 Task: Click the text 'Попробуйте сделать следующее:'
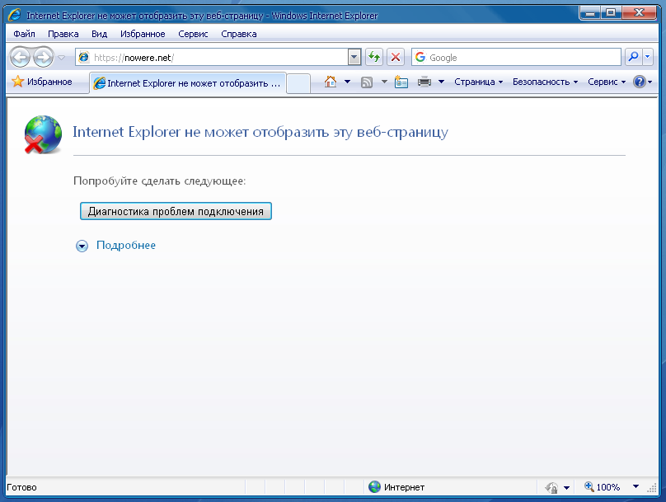160,181
